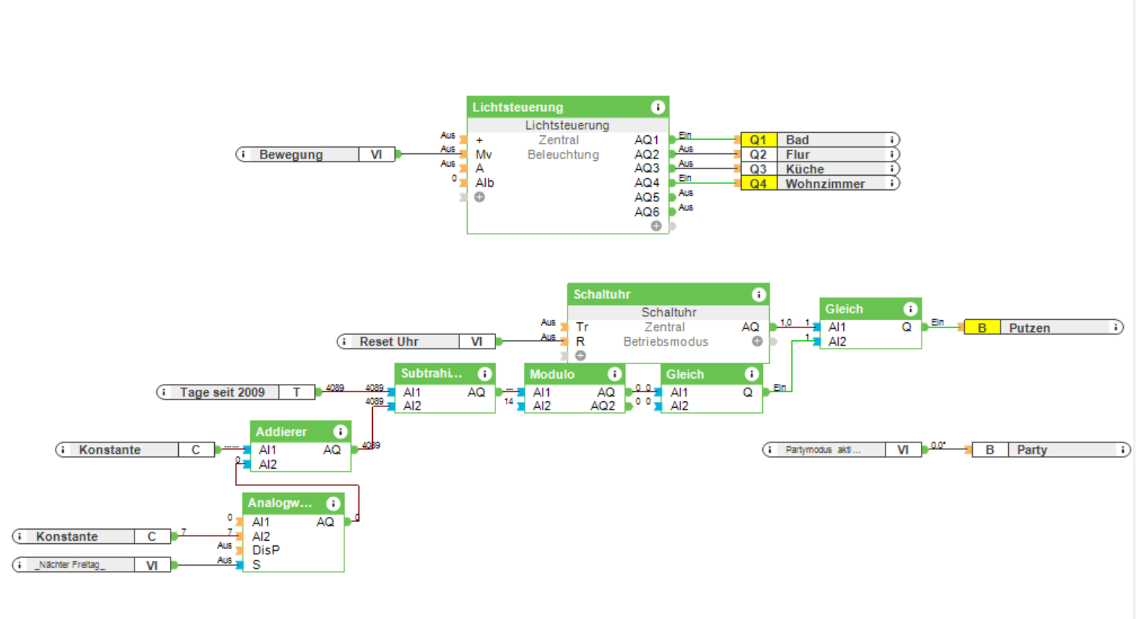This screenshot has width=1138, height=619.
Task: Click info icon on Wohnzimmer output
Action: [891, 183]
